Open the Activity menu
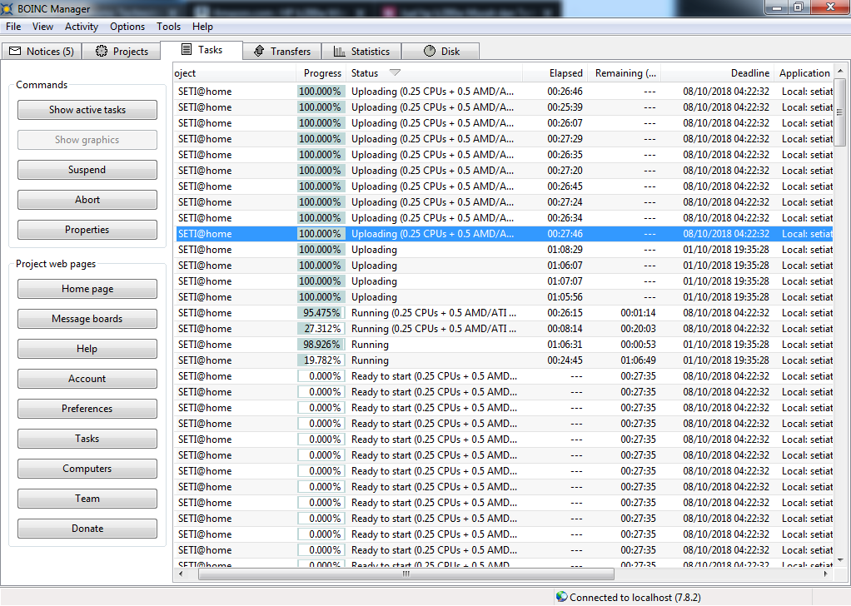The height and width of the screenshot is (606, 851). pos(82,26)
